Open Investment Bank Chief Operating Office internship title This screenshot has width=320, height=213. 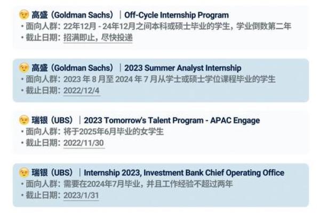[x=184, y=173]
